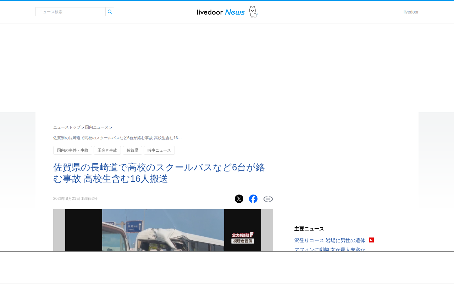Select the 玉突き事故 tag

pos(107,151)
